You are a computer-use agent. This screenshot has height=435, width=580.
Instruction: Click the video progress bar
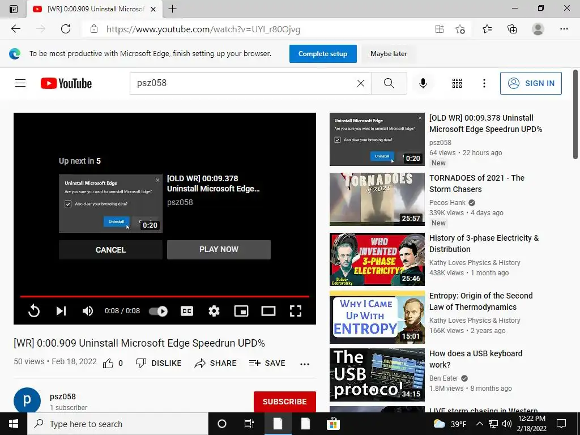click(165, 296)
